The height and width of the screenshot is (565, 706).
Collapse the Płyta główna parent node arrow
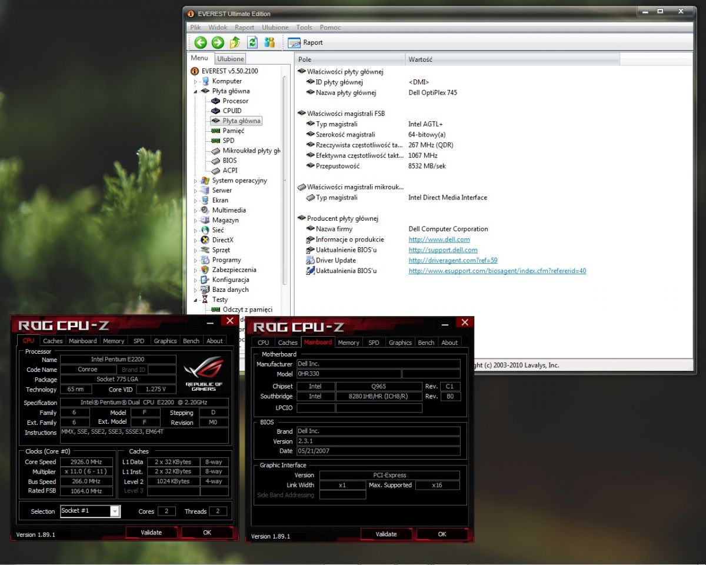196,91
